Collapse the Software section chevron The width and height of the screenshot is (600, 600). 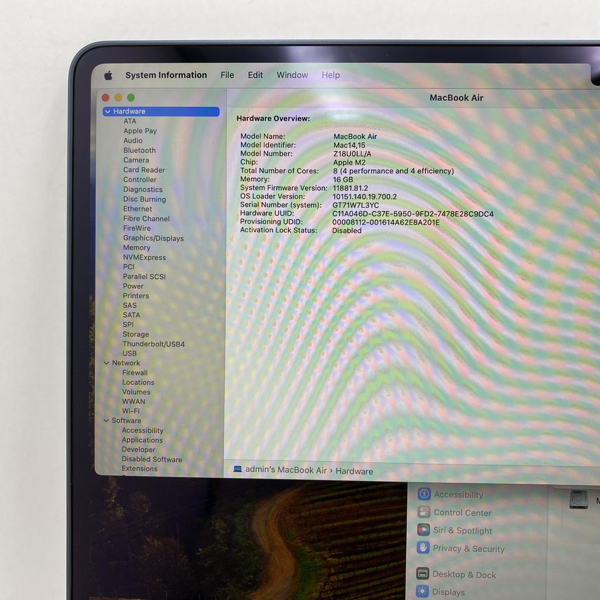tap(106, 420)
